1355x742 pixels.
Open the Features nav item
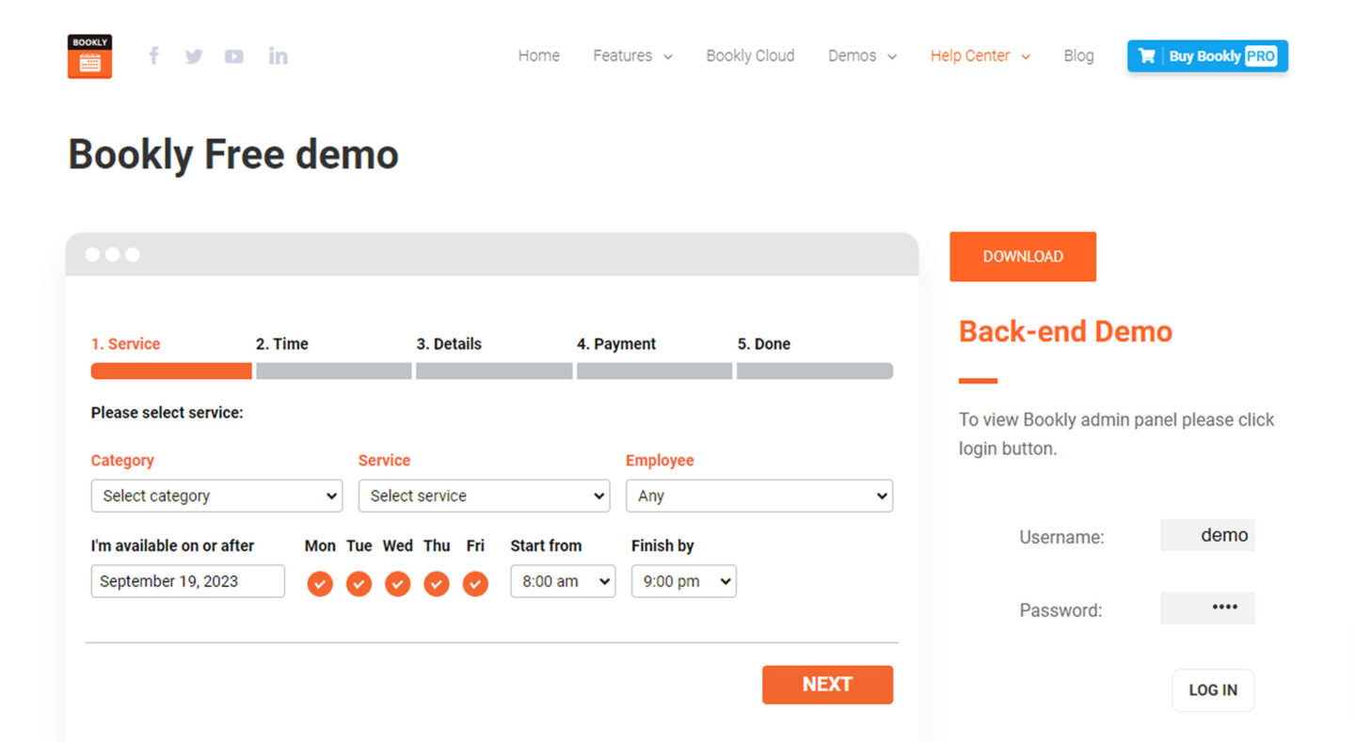622,55
